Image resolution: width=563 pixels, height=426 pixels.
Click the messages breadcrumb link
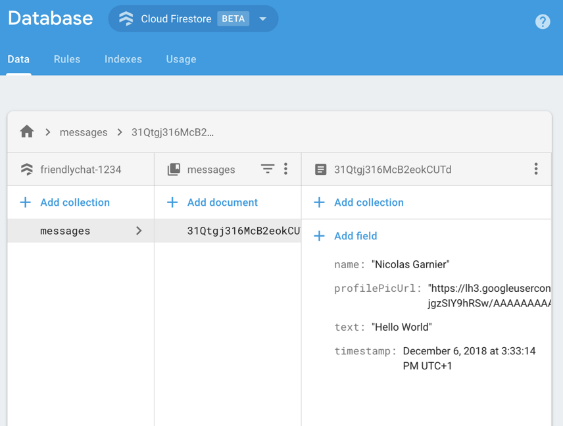tap(84, 132)
